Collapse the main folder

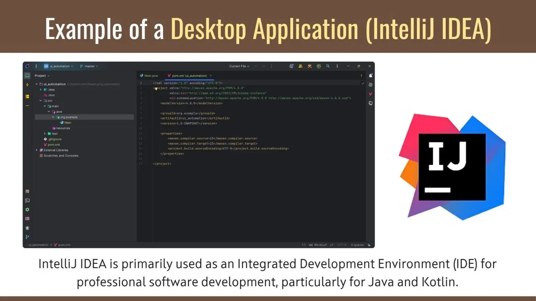coord(45,106)
